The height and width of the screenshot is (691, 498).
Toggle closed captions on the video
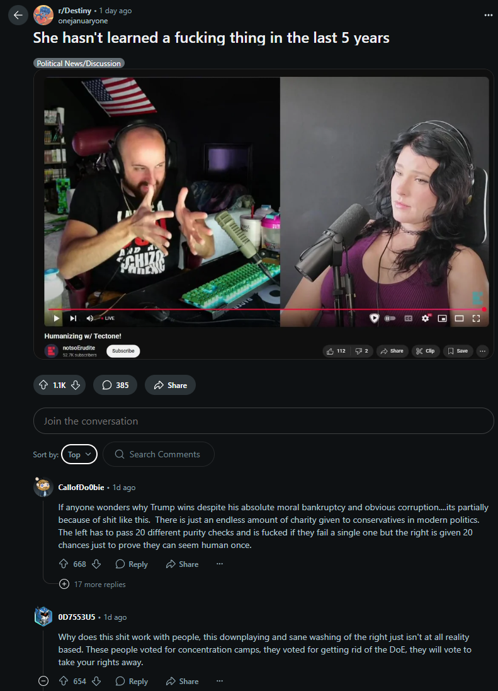click(408, 318)
